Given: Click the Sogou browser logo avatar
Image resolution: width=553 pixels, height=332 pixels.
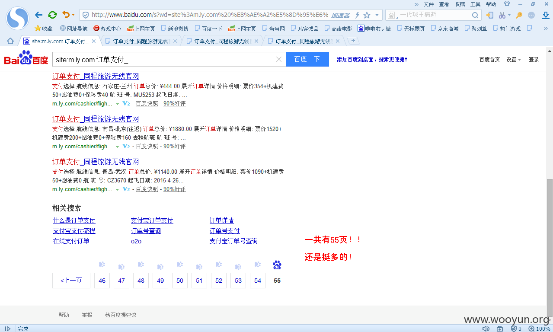Looking at the screenshot, I should (17, 18).
